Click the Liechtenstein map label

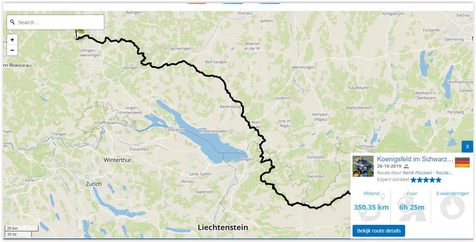223,227
